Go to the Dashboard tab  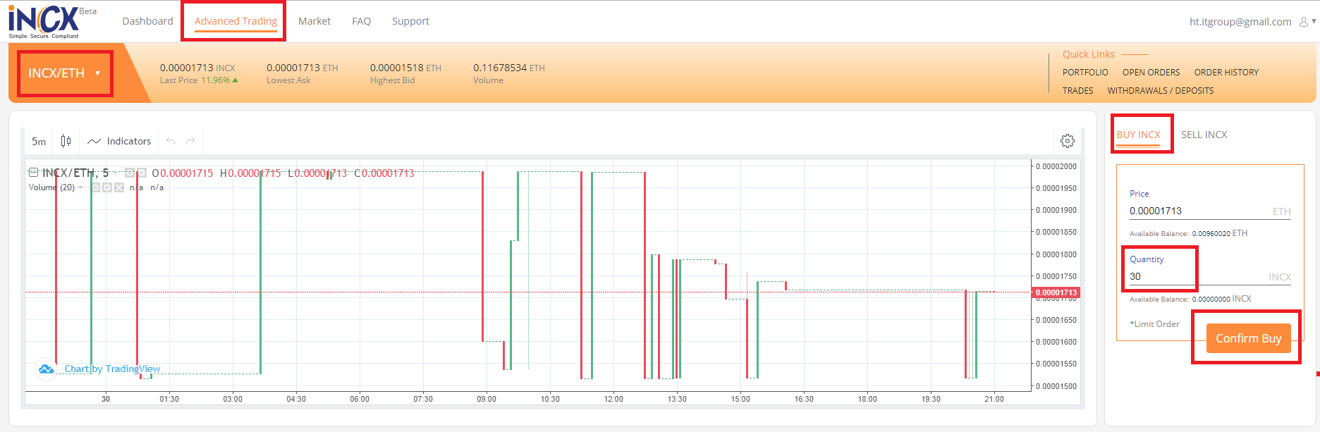pos(147,21)
